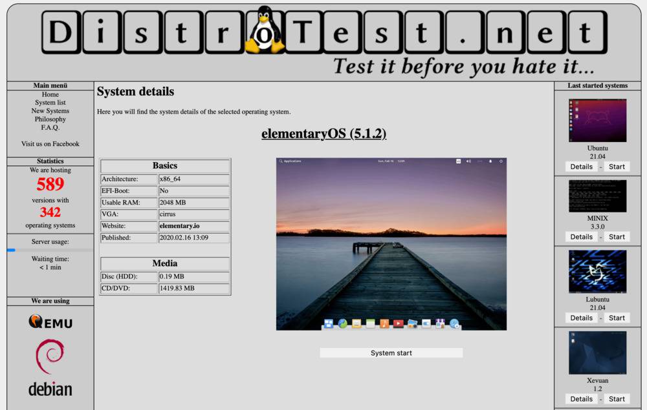Open the Philosophy page

point(50,119)
